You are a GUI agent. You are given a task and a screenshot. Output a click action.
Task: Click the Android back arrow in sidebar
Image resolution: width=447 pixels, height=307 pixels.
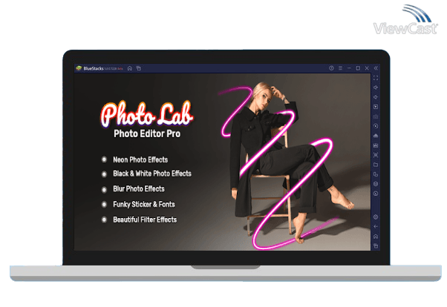[x=376, y=227]
